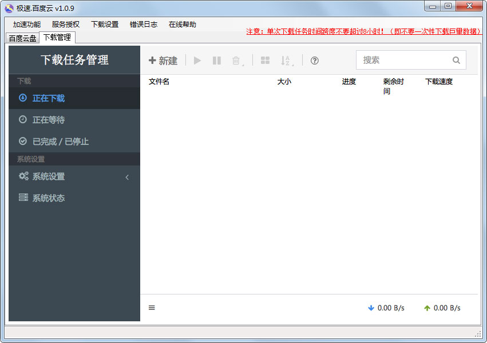
Task: Open the 下载设置 menu
Action: click(x=105, y=25)
